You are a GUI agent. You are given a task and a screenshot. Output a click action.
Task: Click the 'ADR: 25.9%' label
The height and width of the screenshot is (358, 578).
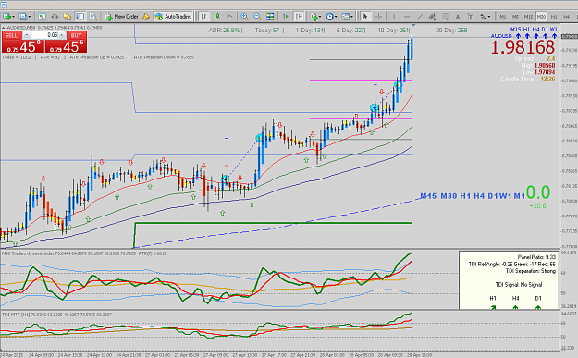pos(224,31)
